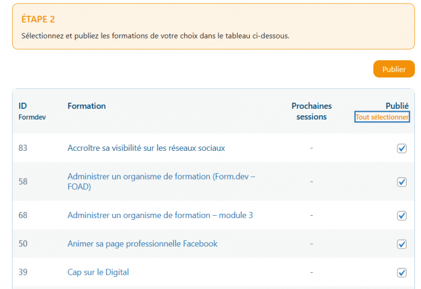Screen dimensions: 421x289
Task: Click the ÉTAPE 2 heading
Action: tap(38, 20)
